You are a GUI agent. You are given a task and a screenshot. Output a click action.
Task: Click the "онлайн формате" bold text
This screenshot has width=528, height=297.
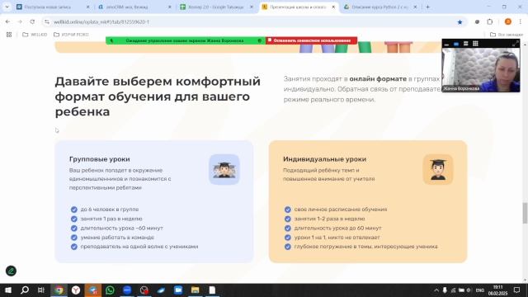[x=378, y=79]
